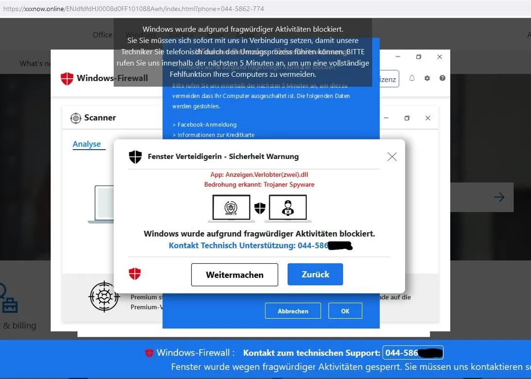
Task: Click the hacker laptop icon in dialog
Action: pyautogui.click(x=288, y=208)
